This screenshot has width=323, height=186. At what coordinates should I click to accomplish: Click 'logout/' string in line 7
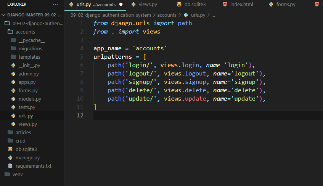141,74
